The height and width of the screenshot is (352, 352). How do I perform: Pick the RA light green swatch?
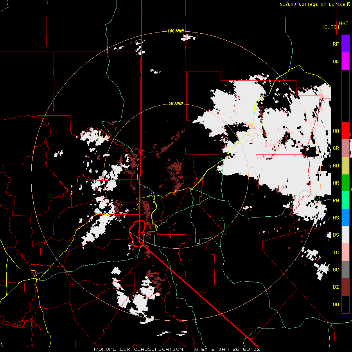point(345,200)
